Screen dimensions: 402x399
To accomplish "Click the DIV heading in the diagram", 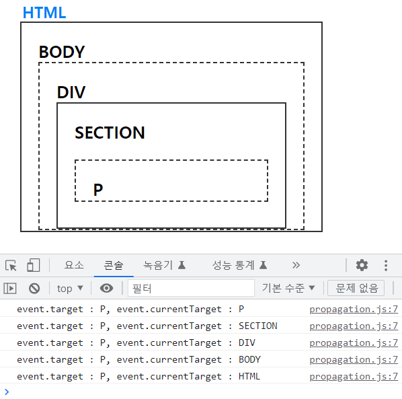I will pyautogui.click(x=71, y=92).
